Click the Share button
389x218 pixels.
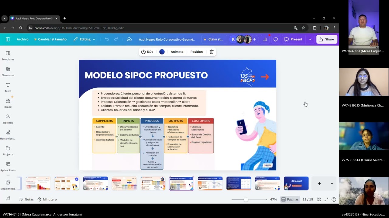[327, 39]
